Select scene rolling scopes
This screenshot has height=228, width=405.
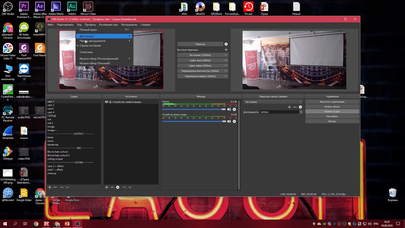click(55, 159)
